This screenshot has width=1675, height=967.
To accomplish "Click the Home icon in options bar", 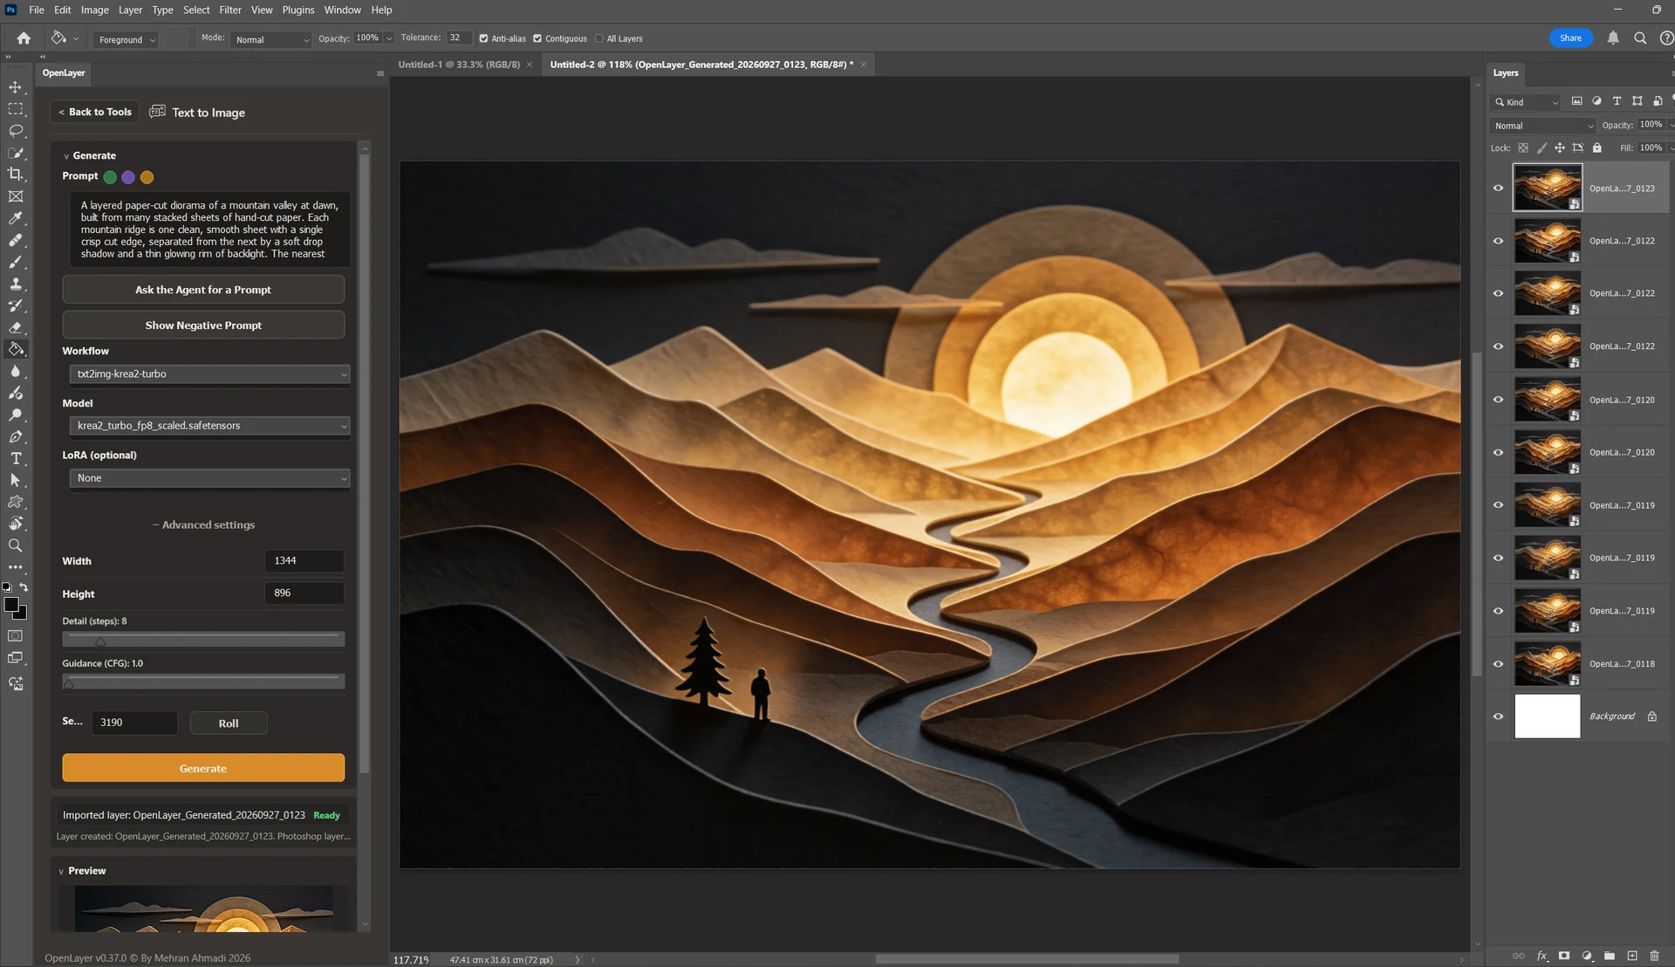I will pos(24,38).
